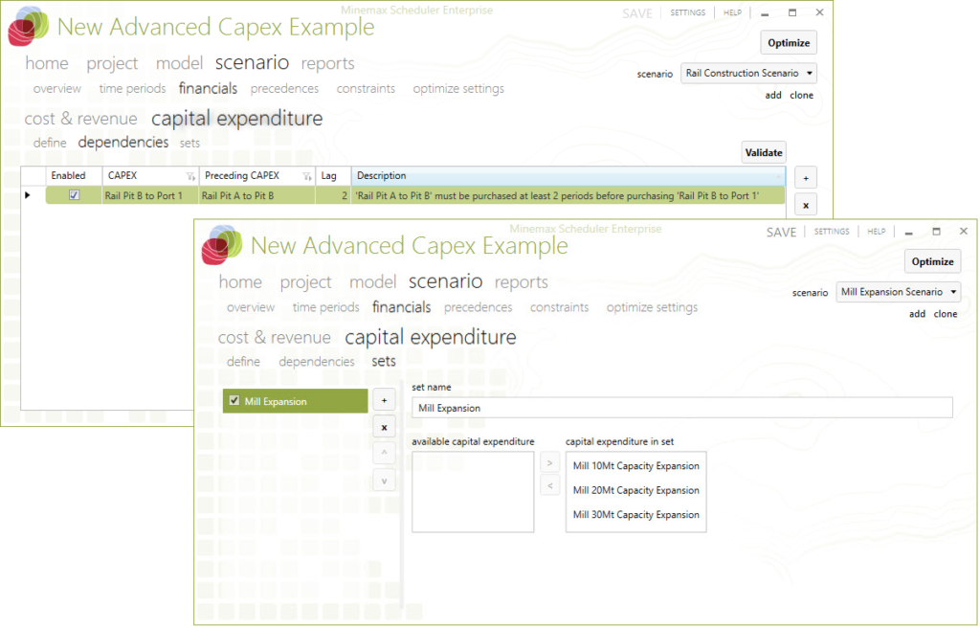Open the Preceding CAPEX column filter
The width and height of the screenshot is (980, 627).
308,176
